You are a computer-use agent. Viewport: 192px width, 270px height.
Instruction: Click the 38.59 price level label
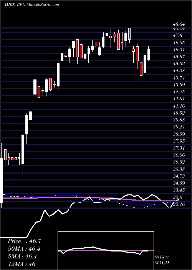coord(179,134)
